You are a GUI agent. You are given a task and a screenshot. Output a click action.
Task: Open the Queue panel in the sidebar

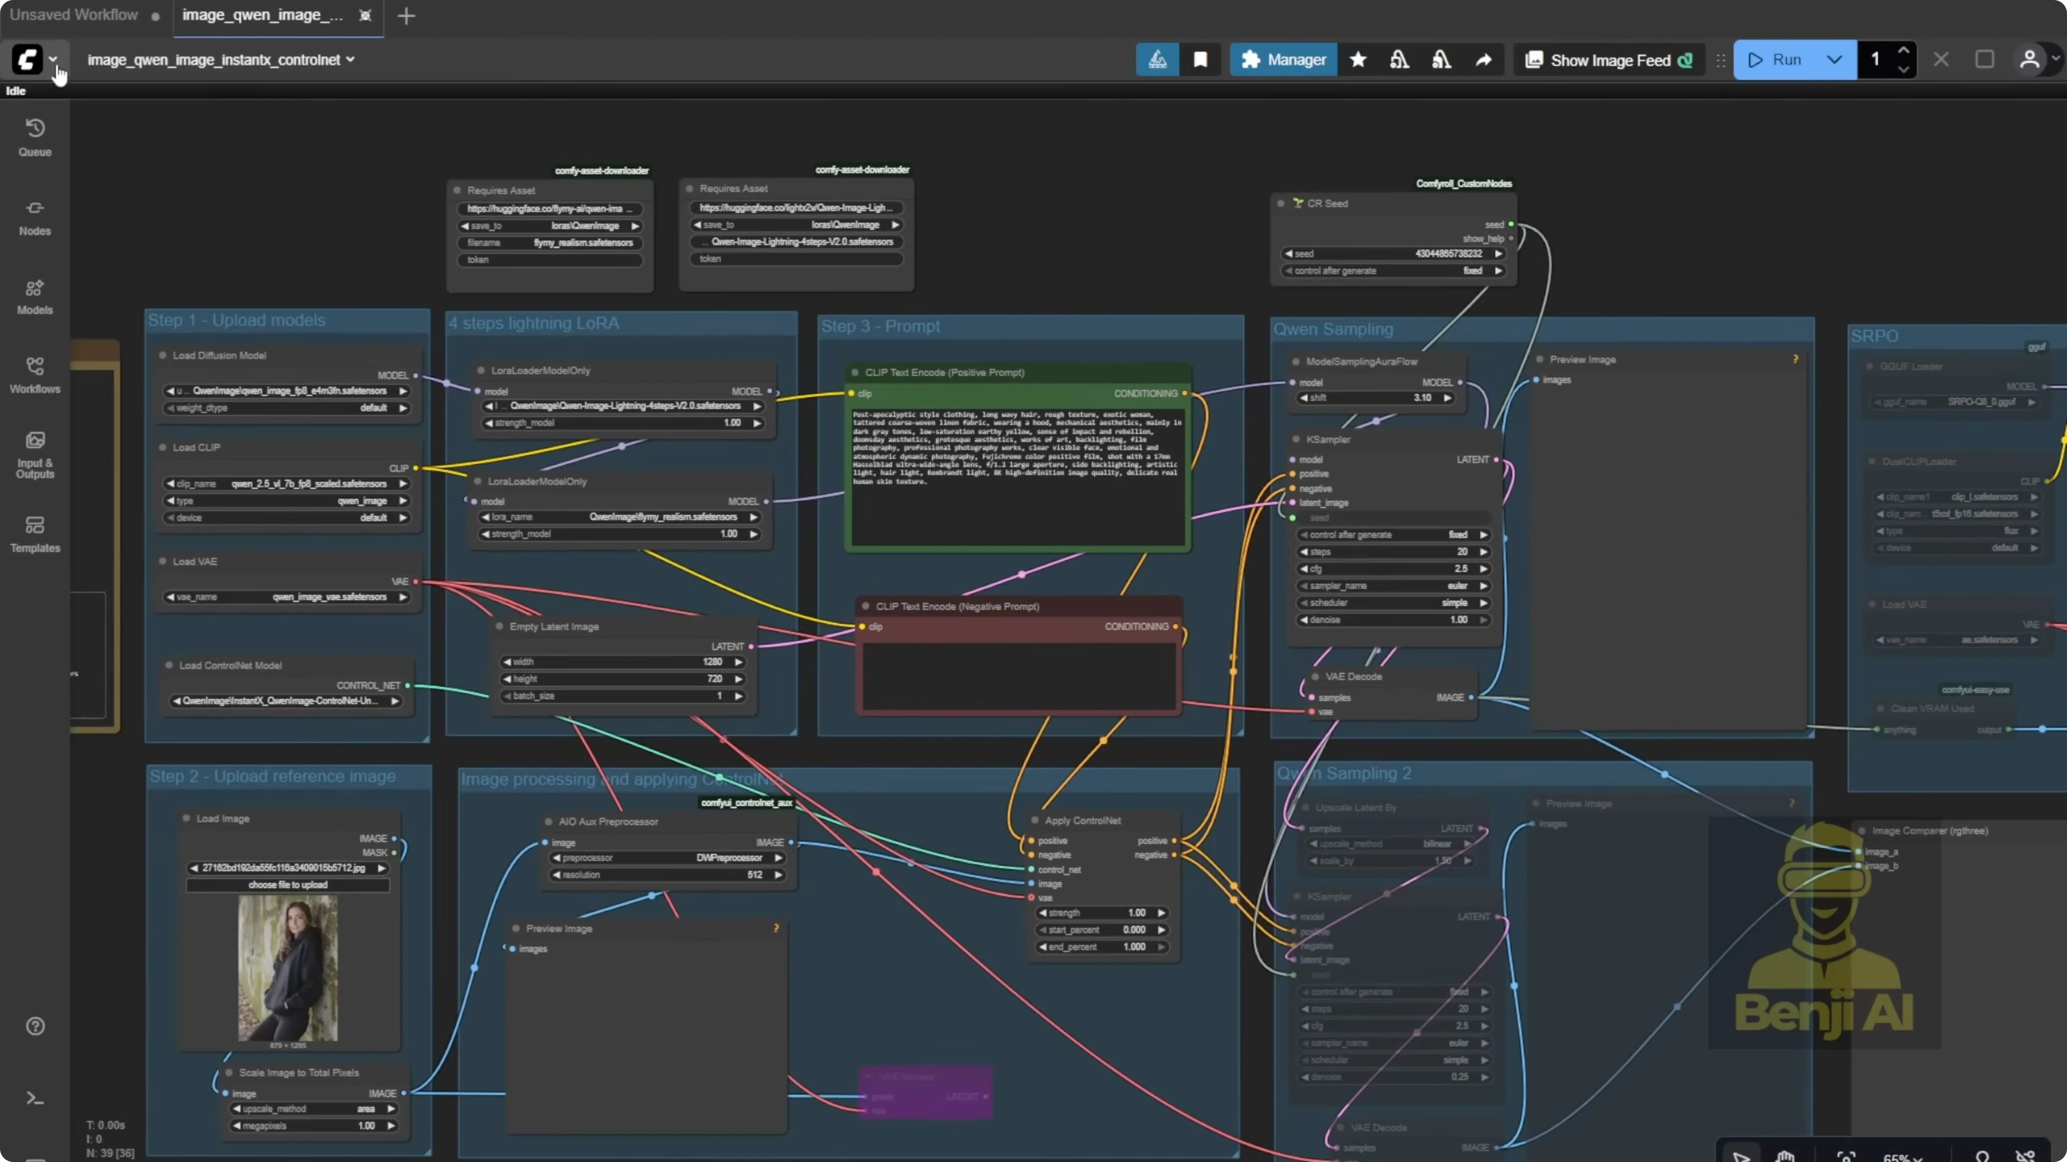(x=34, y=138)
